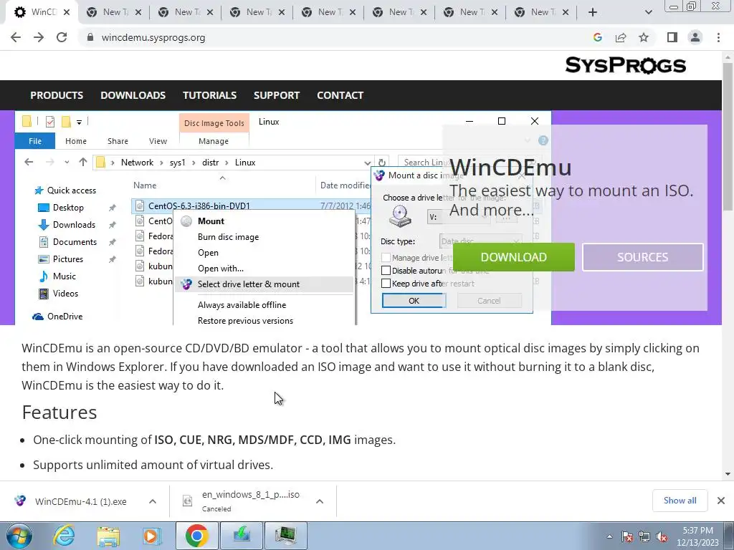This screenshot has height=550, width=734.
Task: Open the monitor app taskbar item
Action: coord(286,536)
